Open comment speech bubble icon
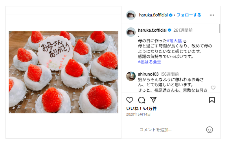Viewport: 226px width, 143px height. [141, 100]
